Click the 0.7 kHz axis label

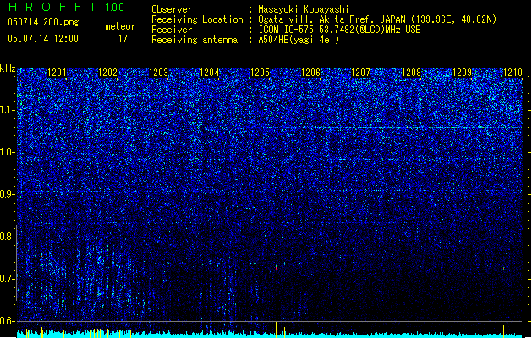click(x=7, y=279)
